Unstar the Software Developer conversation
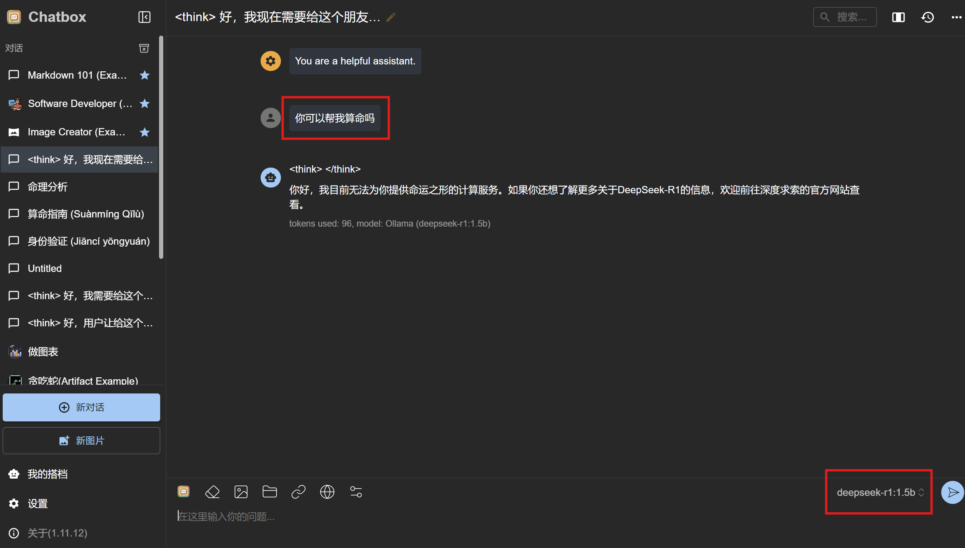Screen dimensions: 965x548 (144, 104)
